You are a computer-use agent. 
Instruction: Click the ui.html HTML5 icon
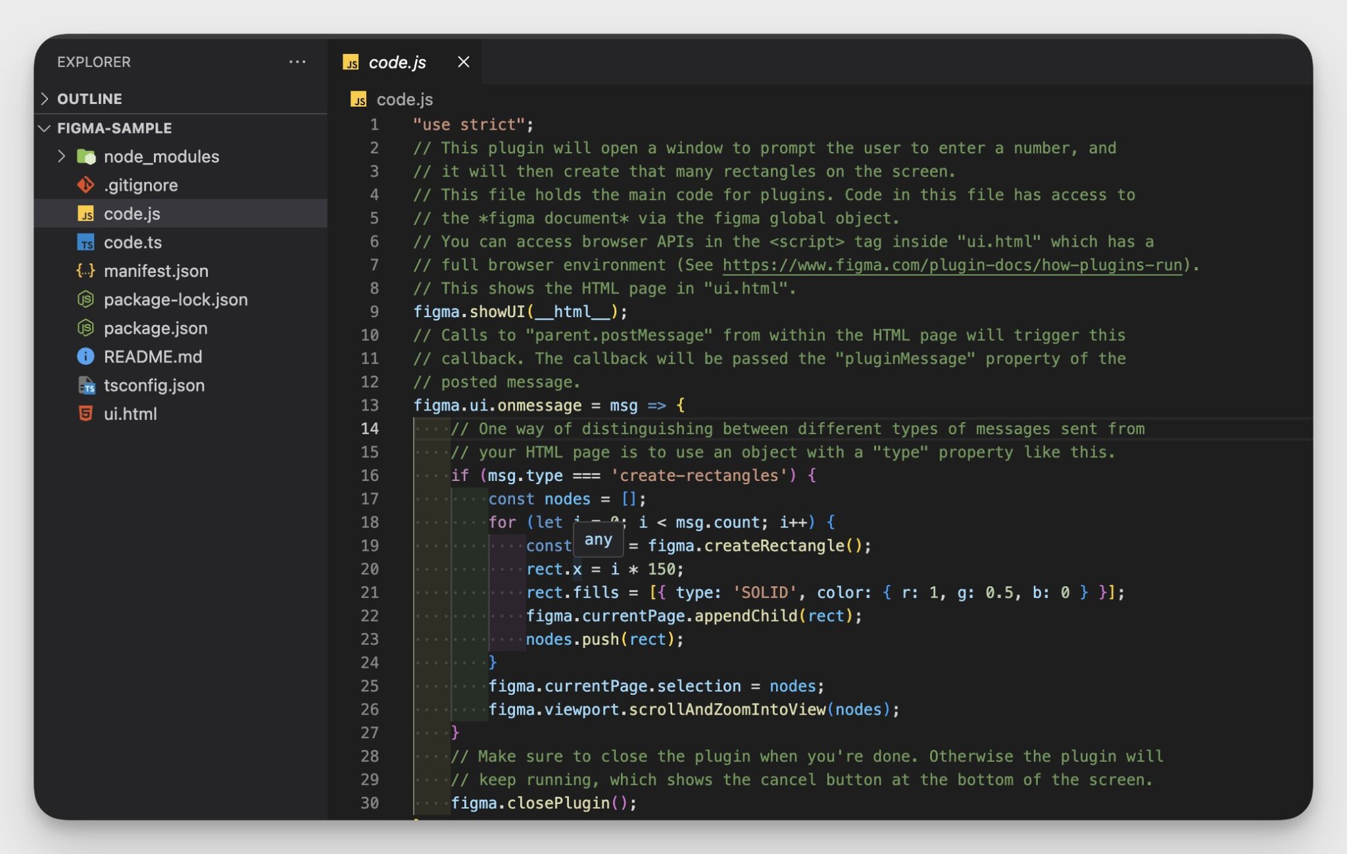pos(86,413)
